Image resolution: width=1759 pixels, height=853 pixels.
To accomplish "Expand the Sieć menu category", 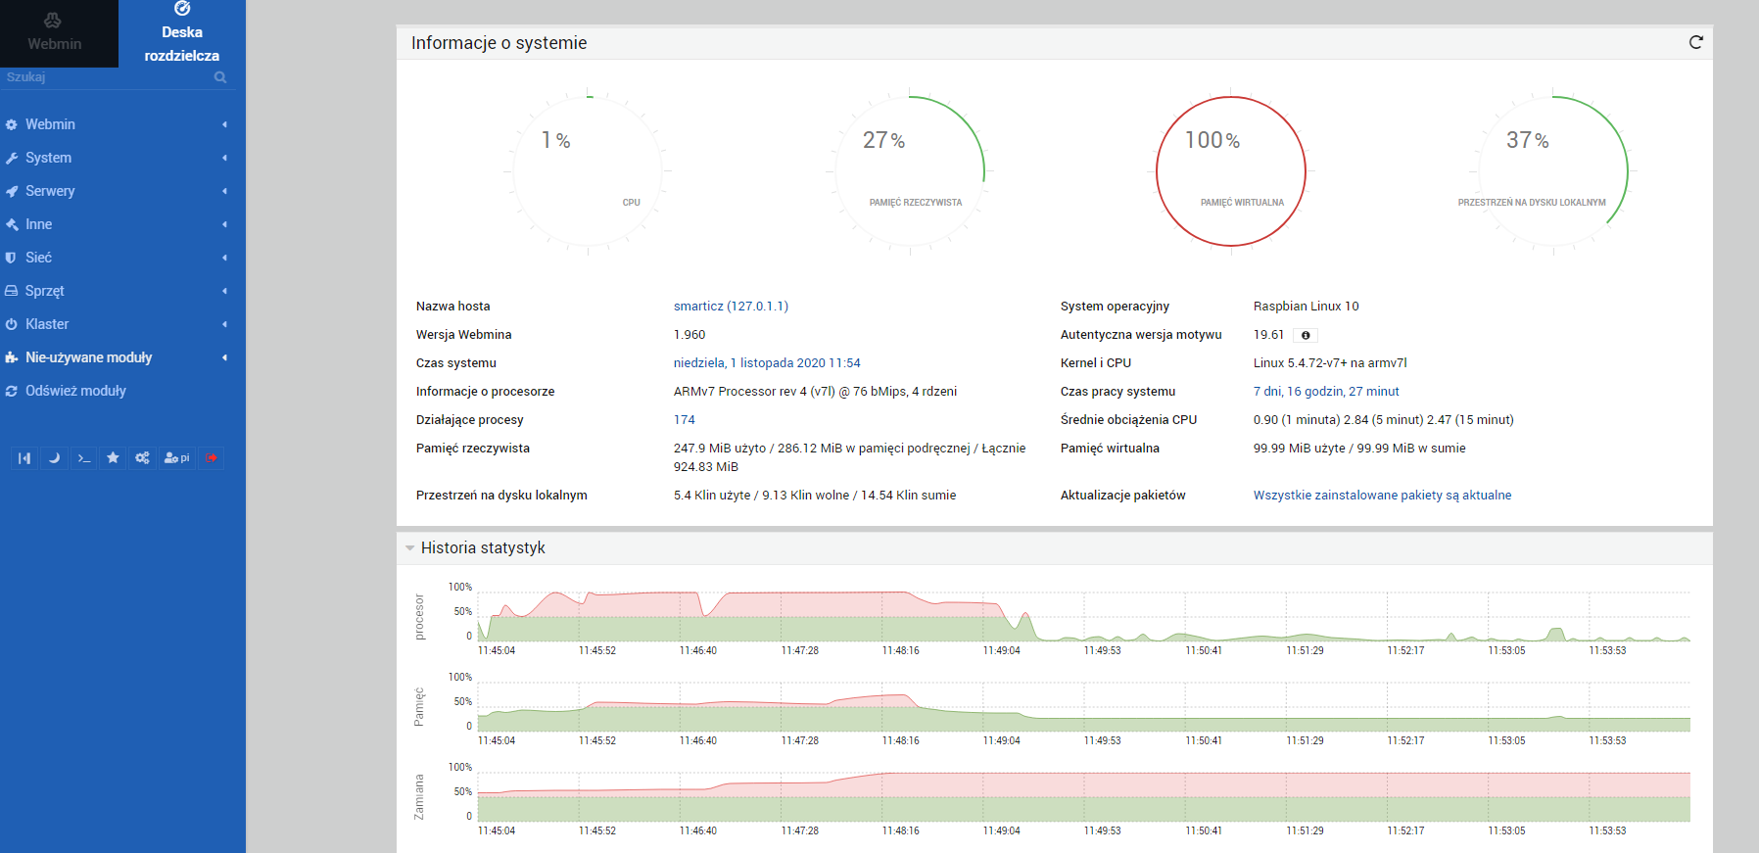I will [x=38, y=258].
